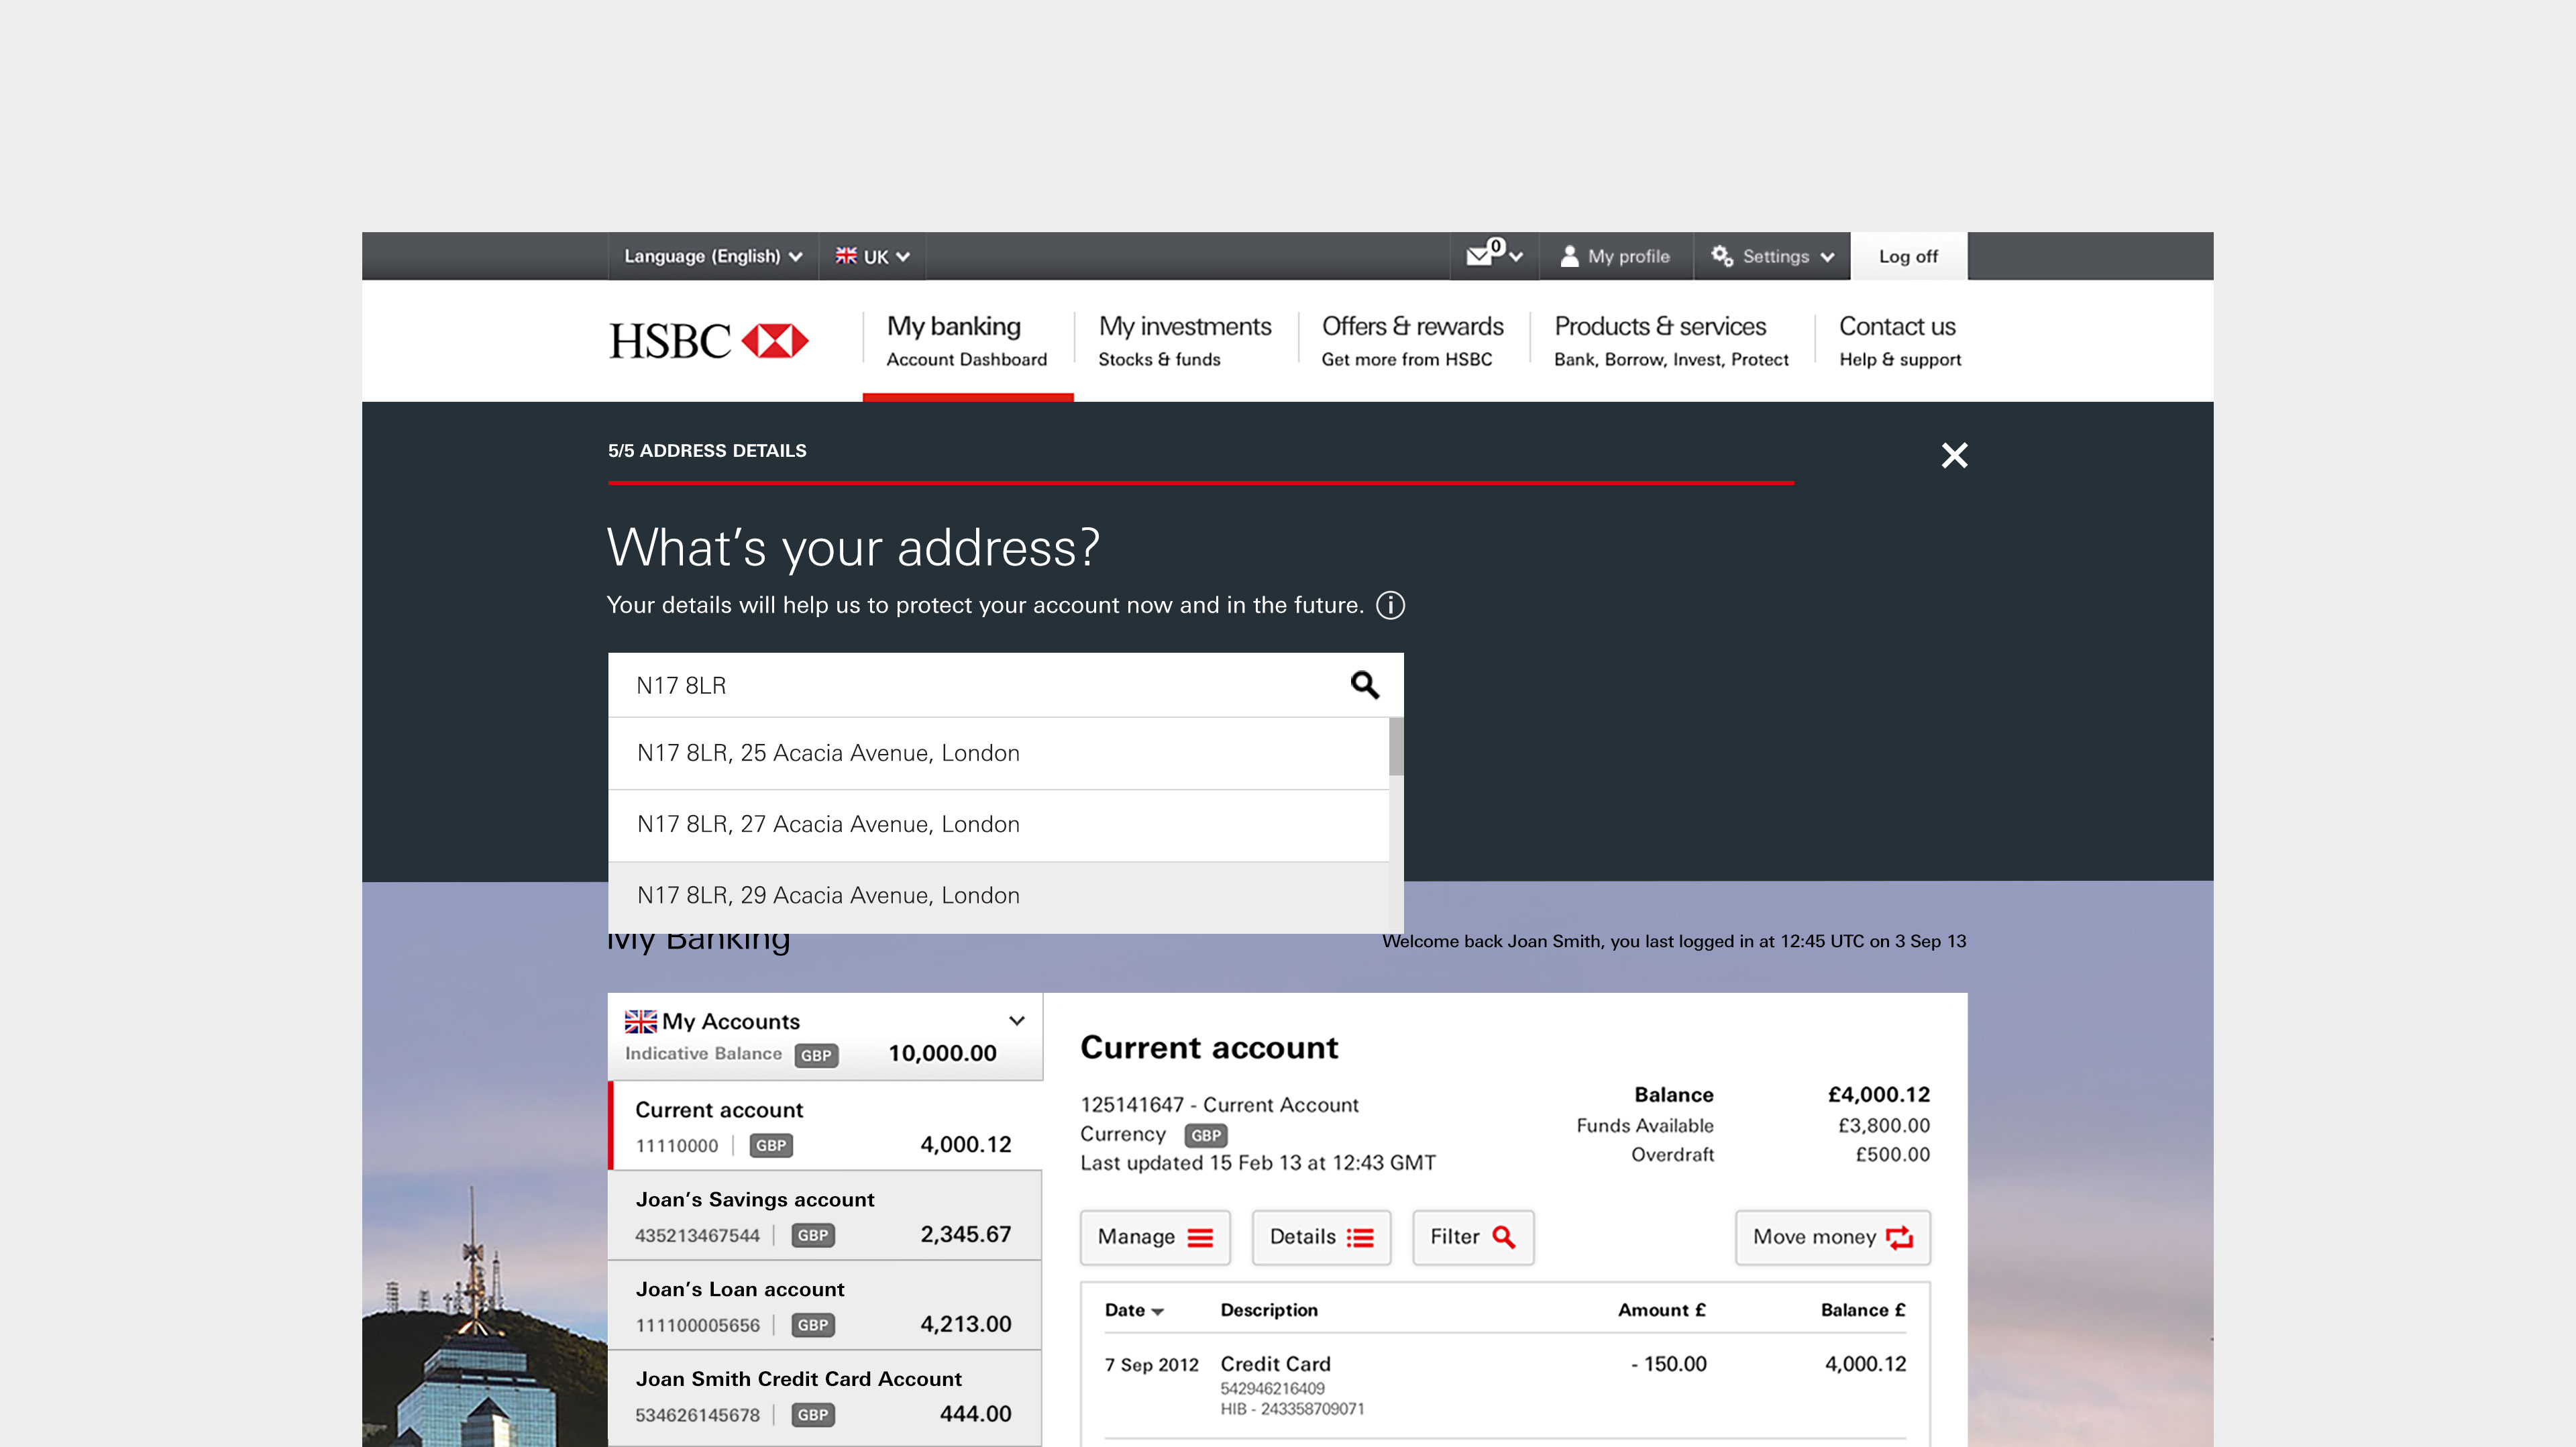
Task: Open the Offers & rewards tab
Action: (x=1412, y=341)
